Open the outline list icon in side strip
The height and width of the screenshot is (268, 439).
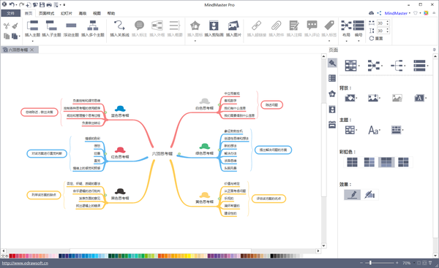point(332,78)
